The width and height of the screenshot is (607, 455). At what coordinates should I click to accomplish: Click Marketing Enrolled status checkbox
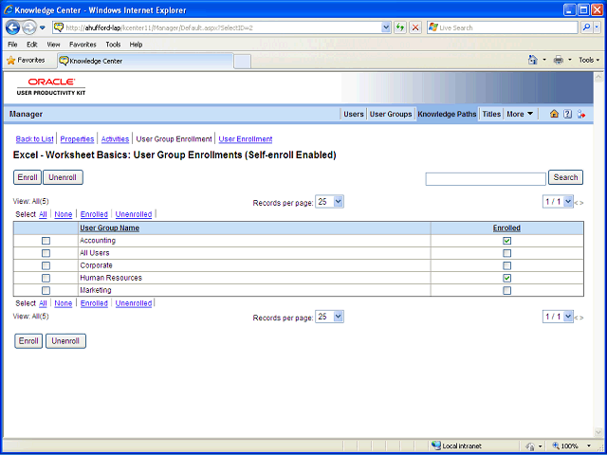pos(506,290)
